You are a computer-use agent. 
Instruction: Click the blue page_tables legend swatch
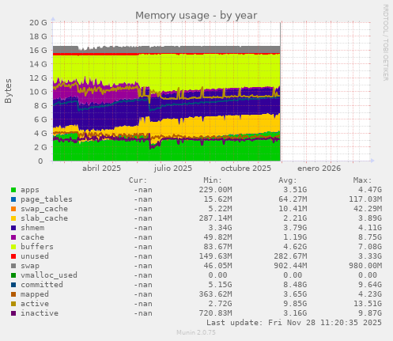[x=13, y=199]
